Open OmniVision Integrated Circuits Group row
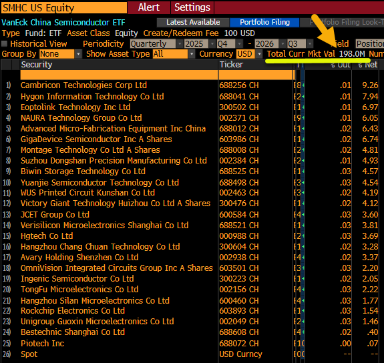 [x=117, y=268]
